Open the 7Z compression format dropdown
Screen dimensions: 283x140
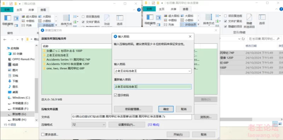[x=89, y=125]
